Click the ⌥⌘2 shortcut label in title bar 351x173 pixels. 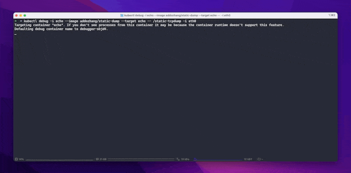tap(332, 15)
